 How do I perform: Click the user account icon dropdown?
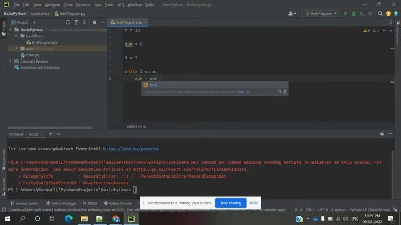[292, 14]
